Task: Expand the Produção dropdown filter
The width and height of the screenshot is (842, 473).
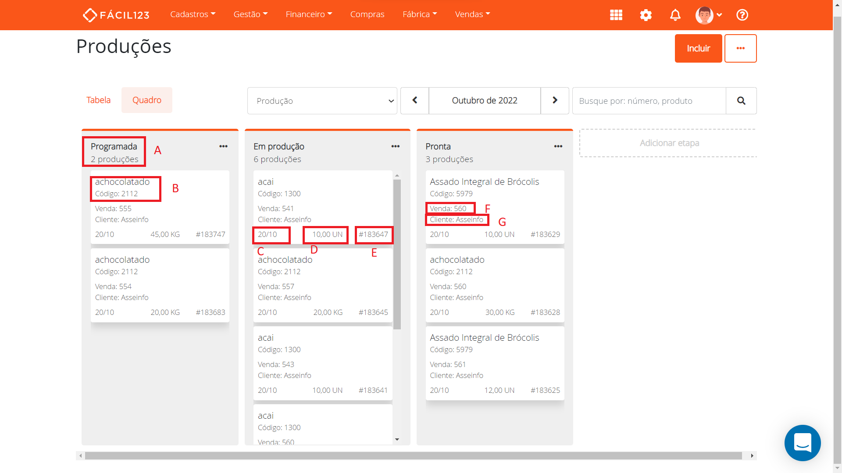Action: click(322, 101)
